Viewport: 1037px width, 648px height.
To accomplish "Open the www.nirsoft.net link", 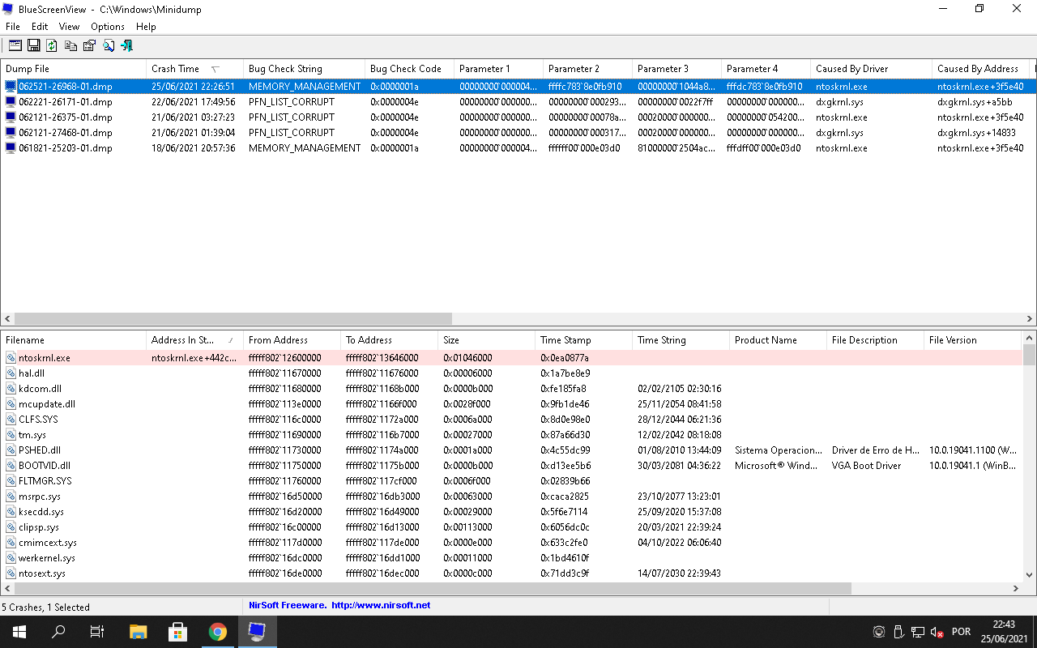I will pyautogui.click(x=381, y=605).
